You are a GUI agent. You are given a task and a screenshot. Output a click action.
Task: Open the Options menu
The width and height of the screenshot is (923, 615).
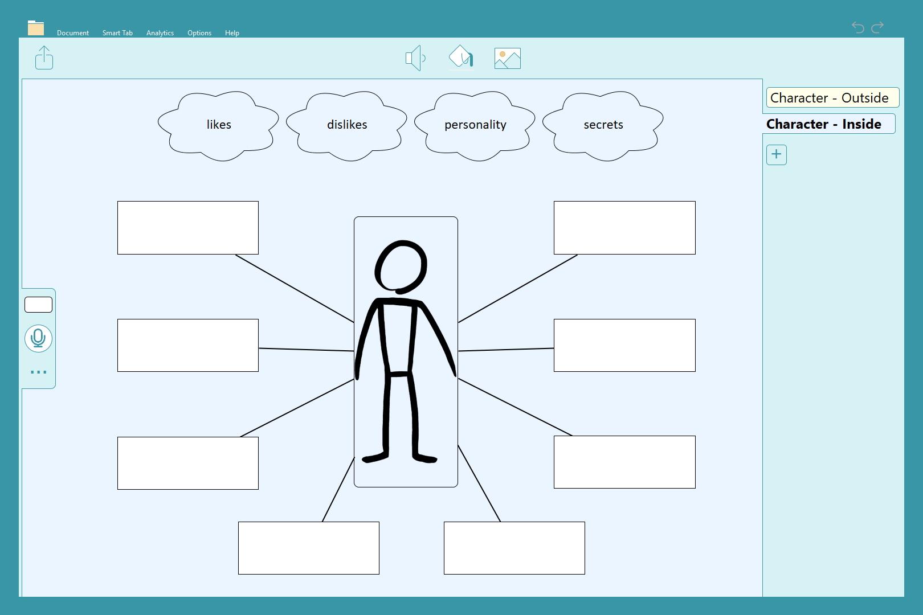point(199,33)
